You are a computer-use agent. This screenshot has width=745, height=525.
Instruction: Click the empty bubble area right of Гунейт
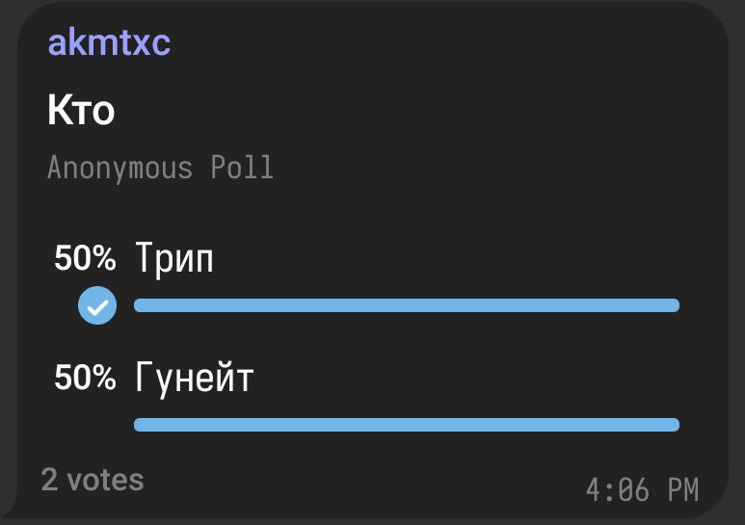pos(466,378)
